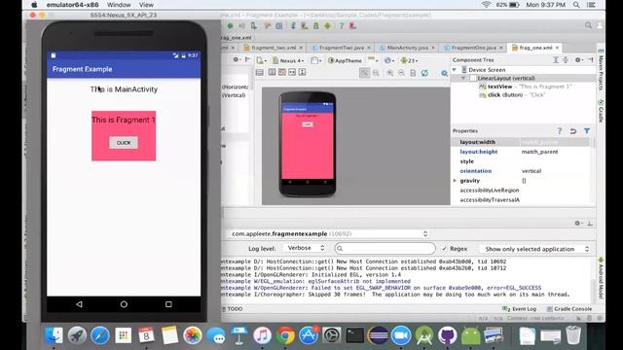Viewport: 623px width, 350px height.
Task: Click the Apple menu logo
Action: [34, 5]
